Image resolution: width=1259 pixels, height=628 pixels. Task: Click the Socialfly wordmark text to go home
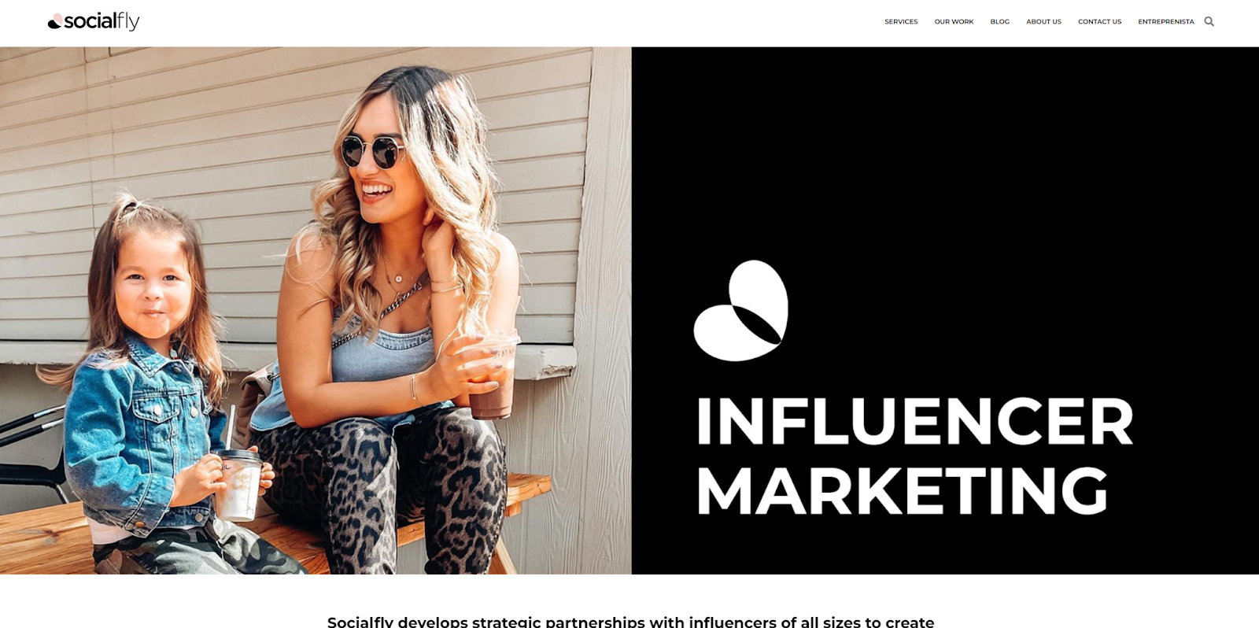[x=102, y=21]
